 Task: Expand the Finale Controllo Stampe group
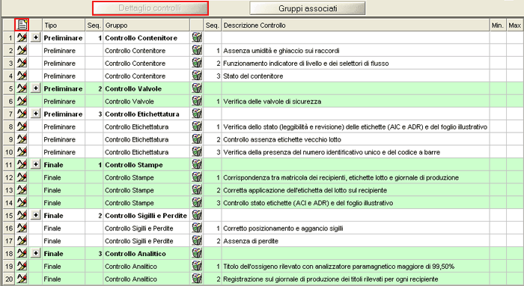point(35,165)
